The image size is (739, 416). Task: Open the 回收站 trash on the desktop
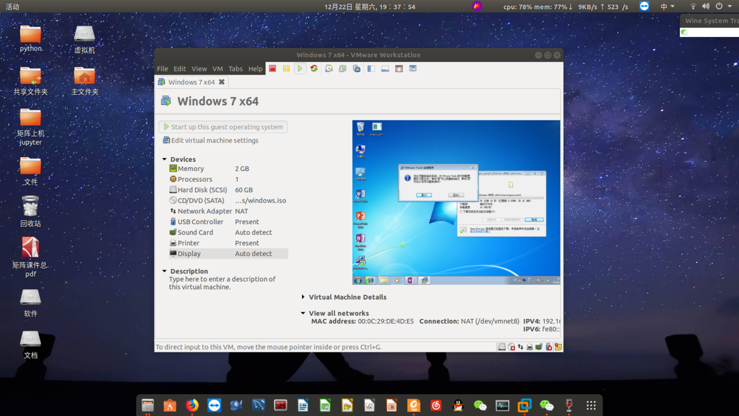pos(30,212)
